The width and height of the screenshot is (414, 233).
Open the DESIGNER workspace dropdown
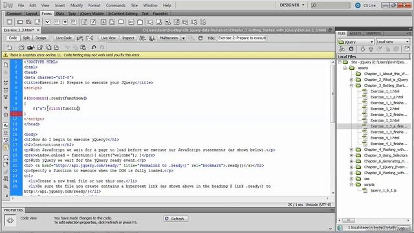point(292,5)
